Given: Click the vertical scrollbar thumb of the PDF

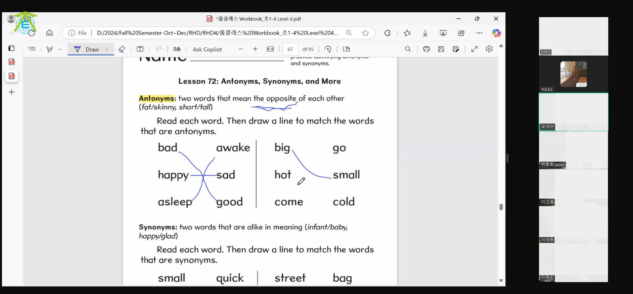Looking at the screenshot, I should 501,207.
